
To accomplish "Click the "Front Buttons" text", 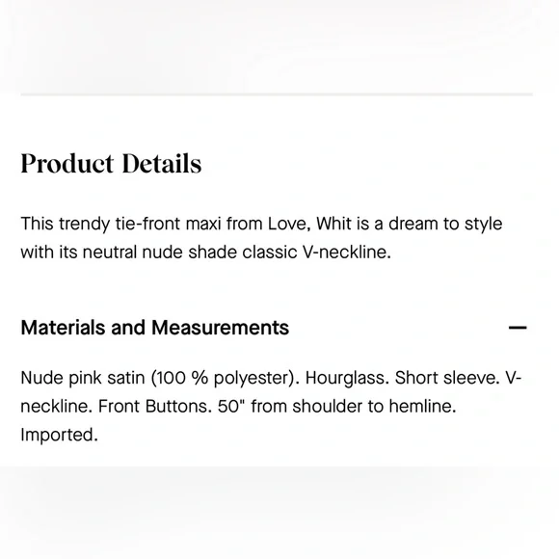I will (x=155, y=406).
